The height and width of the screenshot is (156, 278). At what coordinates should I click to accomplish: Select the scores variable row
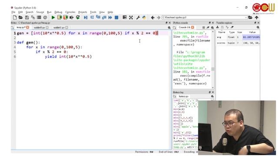tap(238, 43)
